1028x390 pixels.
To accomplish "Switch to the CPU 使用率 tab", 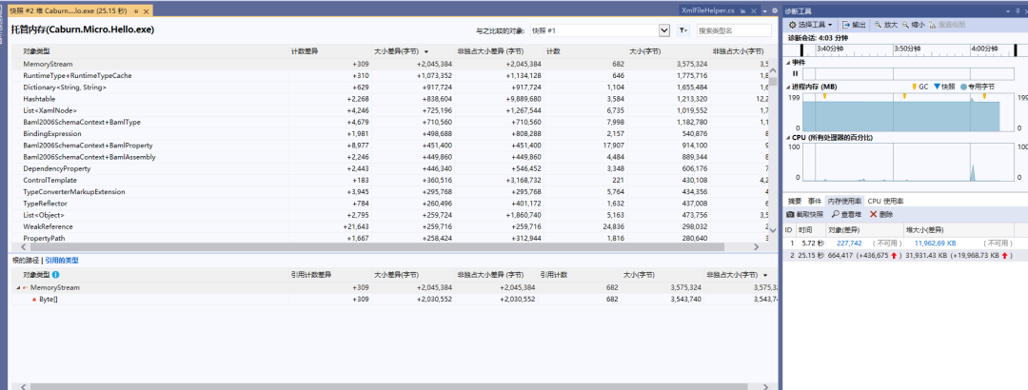I will (x=886, y=201).
